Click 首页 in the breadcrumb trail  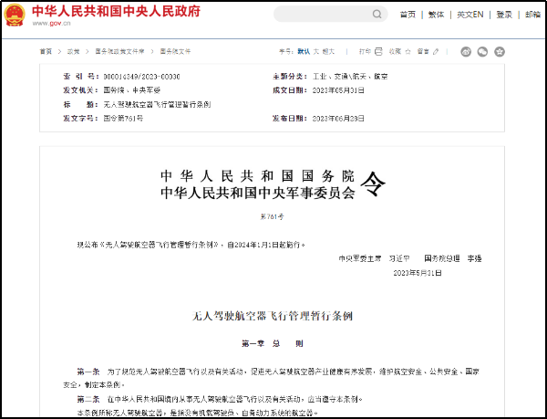click(46, 52)
